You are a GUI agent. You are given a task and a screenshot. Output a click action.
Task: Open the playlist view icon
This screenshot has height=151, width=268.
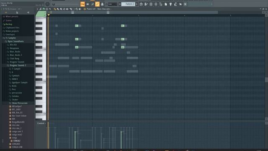click(141, 4)
